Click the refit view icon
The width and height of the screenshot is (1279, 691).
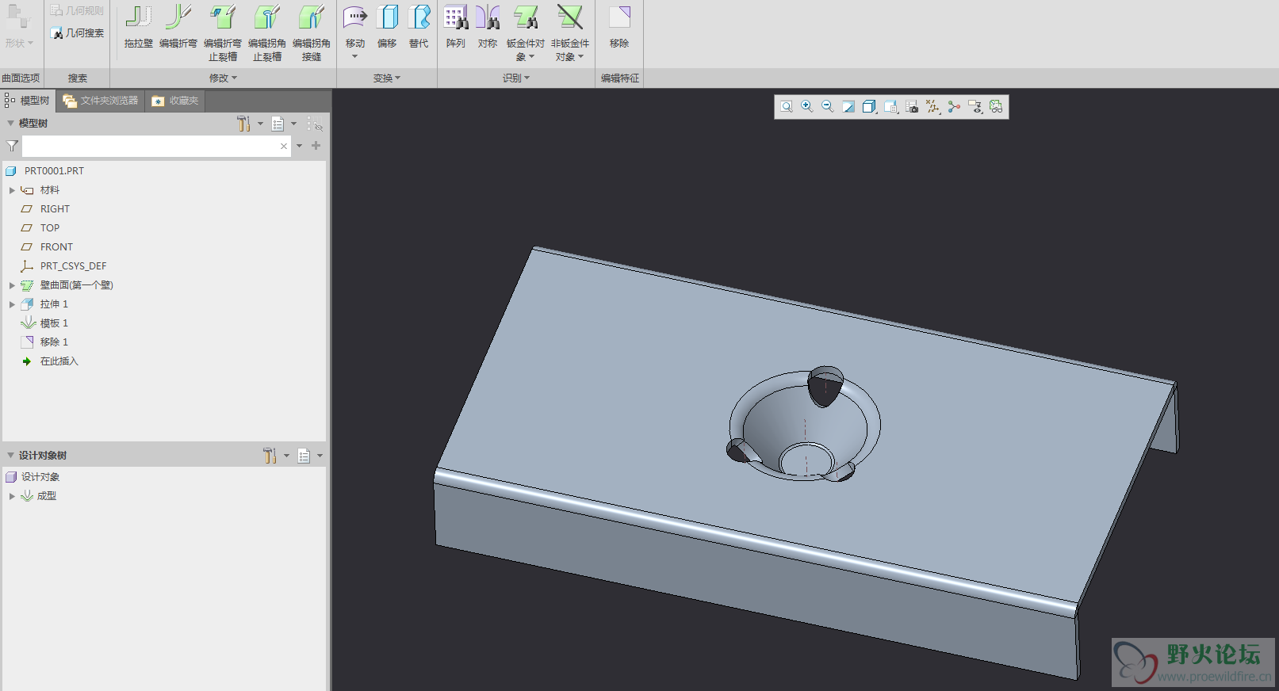[787, 107]
